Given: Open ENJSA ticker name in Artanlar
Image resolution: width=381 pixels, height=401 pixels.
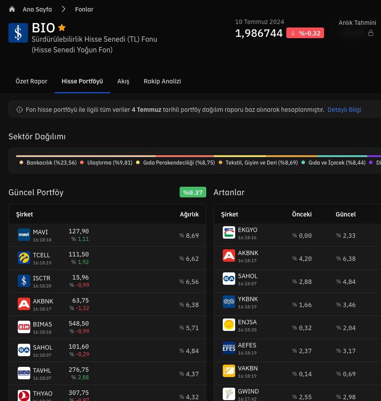Looking at the screenshot, I should pos(247,322).
